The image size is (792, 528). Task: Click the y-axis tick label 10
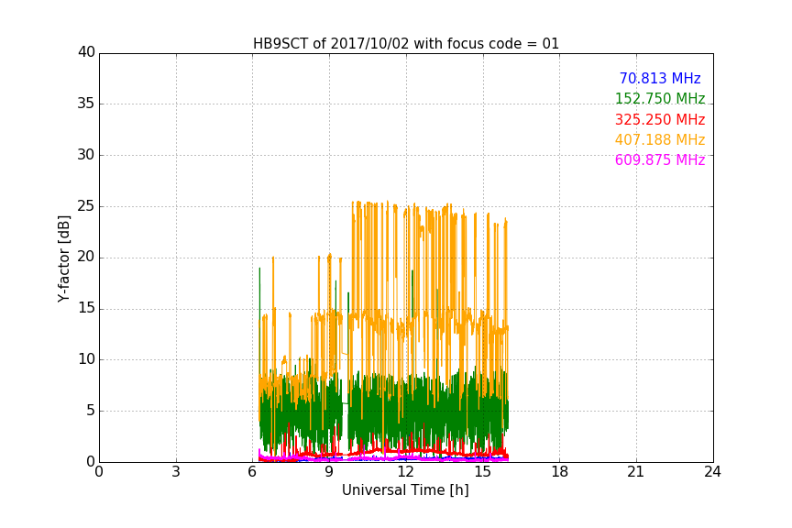86,359
